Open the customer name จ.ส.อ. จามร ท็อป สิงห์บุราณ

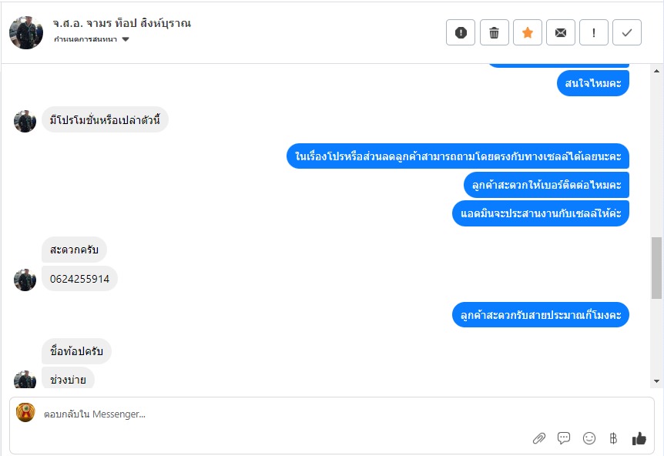[122, 23]
